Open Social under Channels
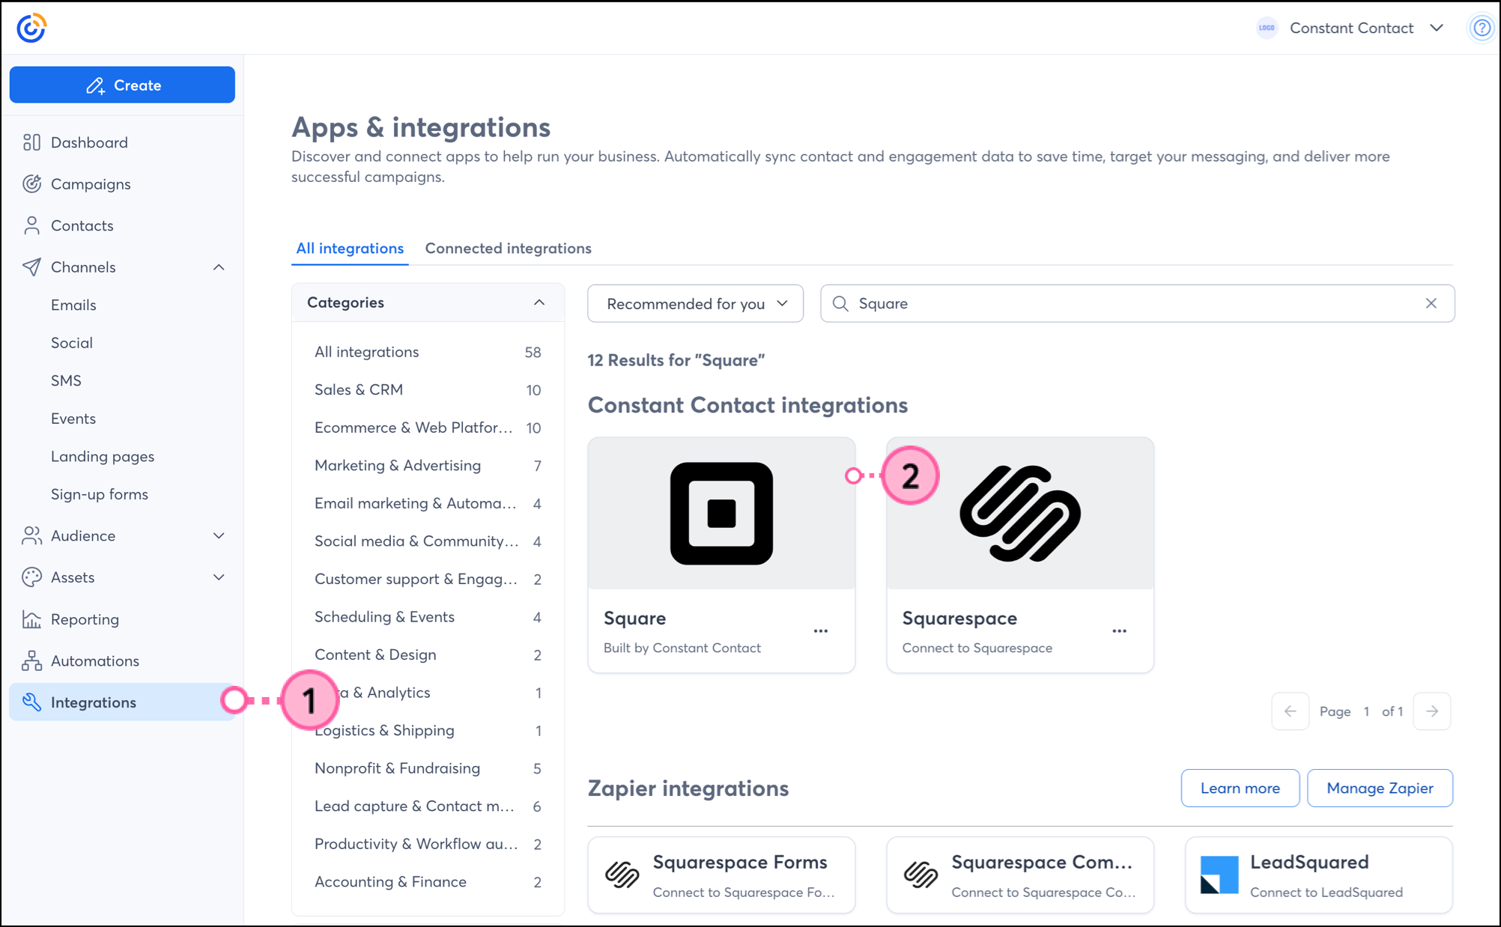This screenshot has height=927, width=1501. (x=72, y=343)
